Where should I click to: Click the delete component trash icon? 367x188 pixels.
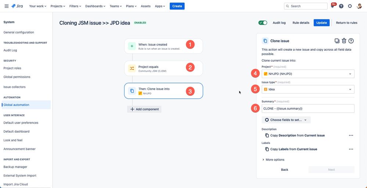[344, 41]
